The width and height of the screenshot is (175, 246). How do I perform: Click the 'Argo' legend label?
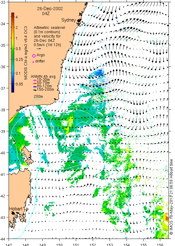pyautogui.click(x=41, y=55)
